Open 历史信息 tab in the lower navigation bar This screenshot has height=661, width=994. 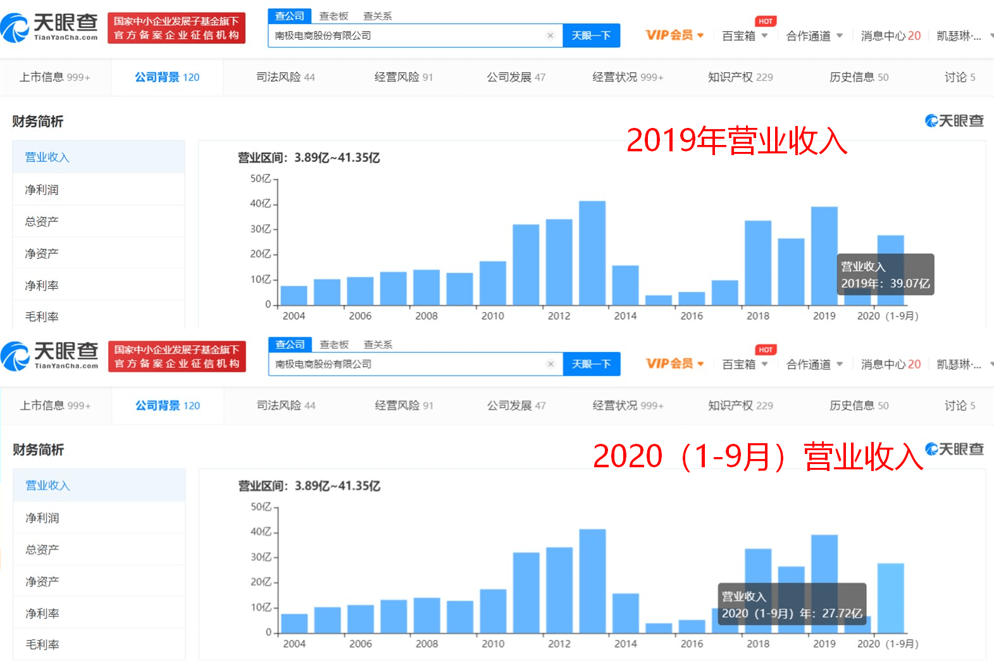(x=859, y=406)
